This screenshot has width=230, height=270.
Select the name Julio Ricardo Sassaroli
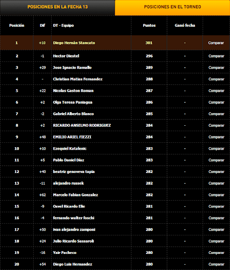click(x=74, y=241)
